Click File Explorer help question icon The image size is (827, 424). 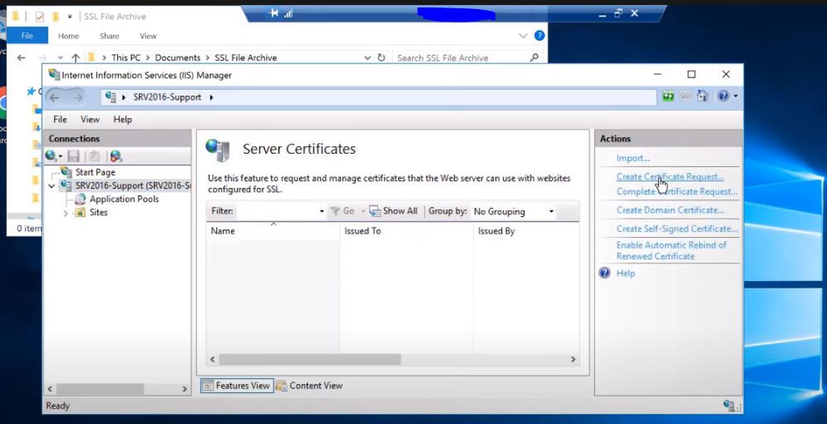pyautogui.click(x=539, y=35)
